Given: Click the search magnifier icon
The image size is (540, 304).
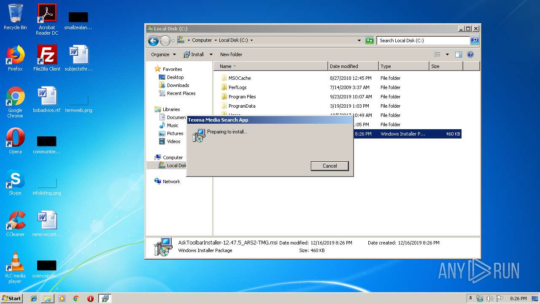Looking at the screenshot, I should coord(475,41).
